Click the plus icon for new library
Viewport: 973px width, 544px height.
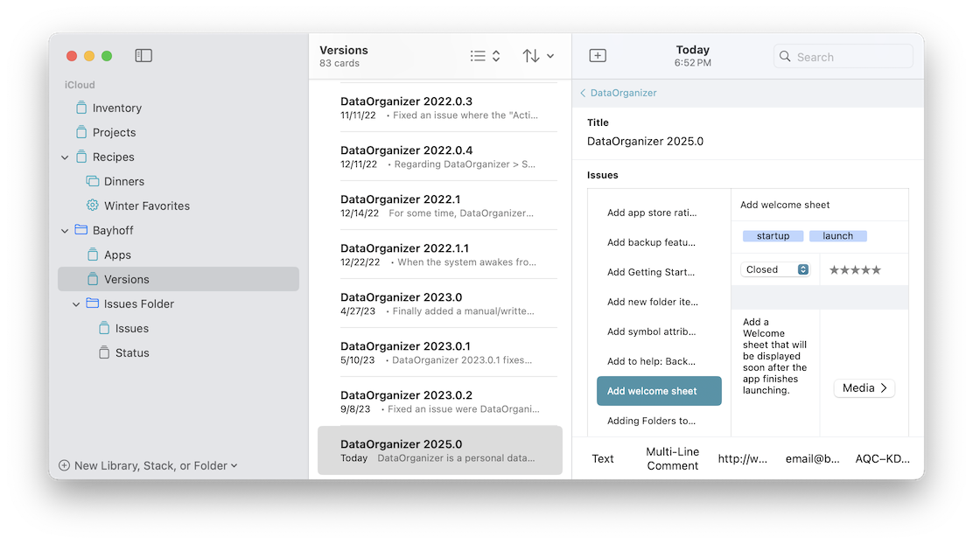pyautogui.click(x=64, y=465)
